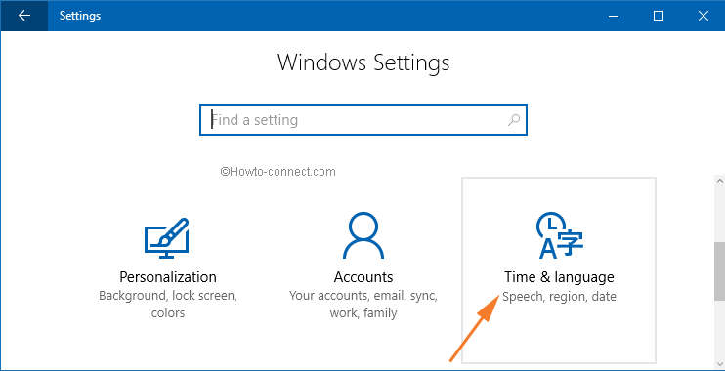Open Personalization via its monitor-brush icon
The image size is (725, 371).
(167, 238)
